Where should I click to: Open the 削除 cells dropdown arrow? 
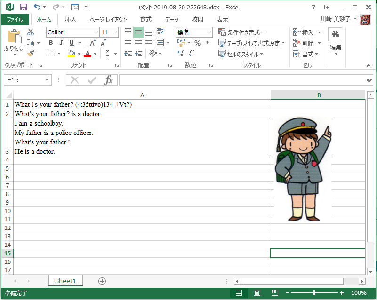[319, 43]
